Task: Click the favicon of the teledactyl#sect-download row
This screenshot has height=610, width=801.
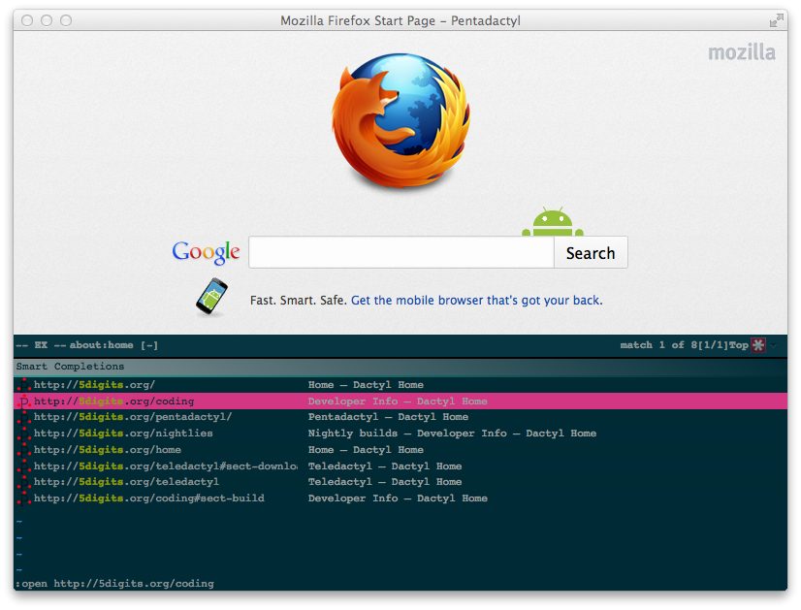Action: tap(24, 466)
